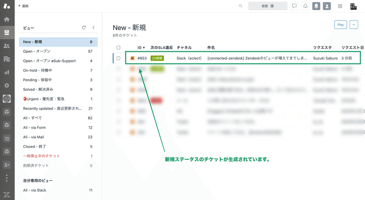The width and height of the screenshot is (365, 200).
Task: Click the Play button
Action: [x=340, y=25]
